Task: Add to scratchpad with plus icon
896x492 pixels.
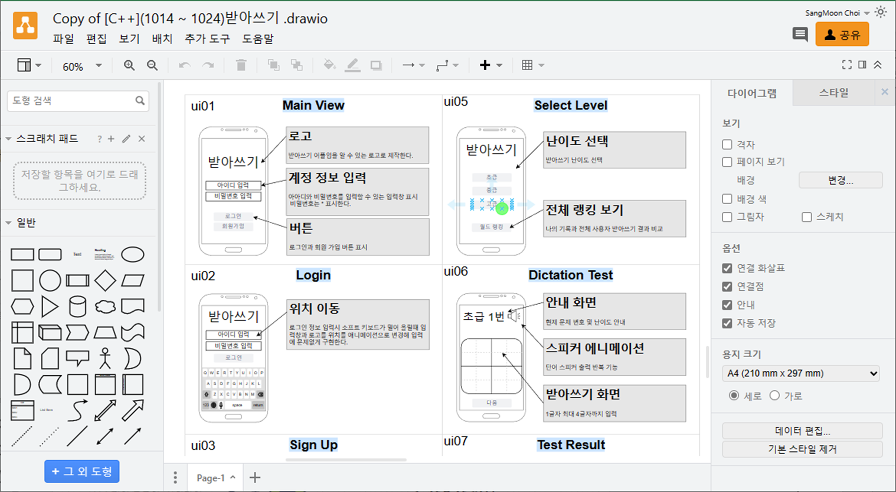Action: 111,139
